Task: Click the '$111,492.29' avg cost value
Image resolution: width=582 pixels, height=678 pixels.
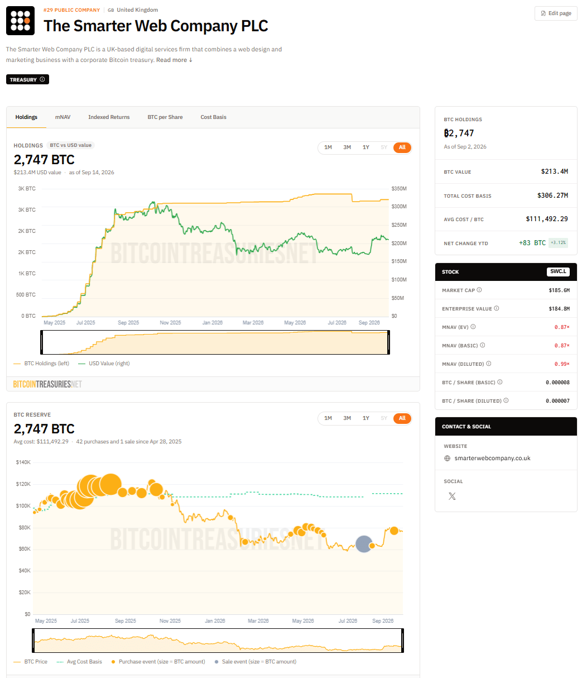Action: point(547,219)
